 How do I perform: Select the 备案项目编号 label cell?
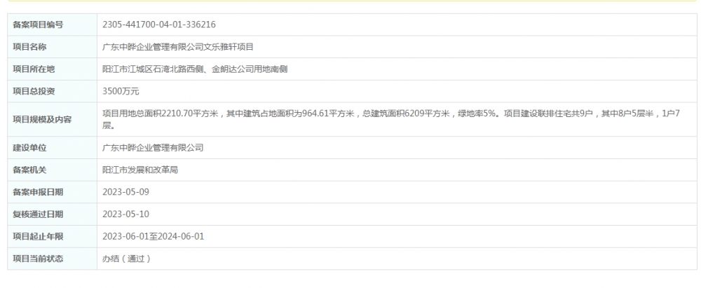coord(53,25)
